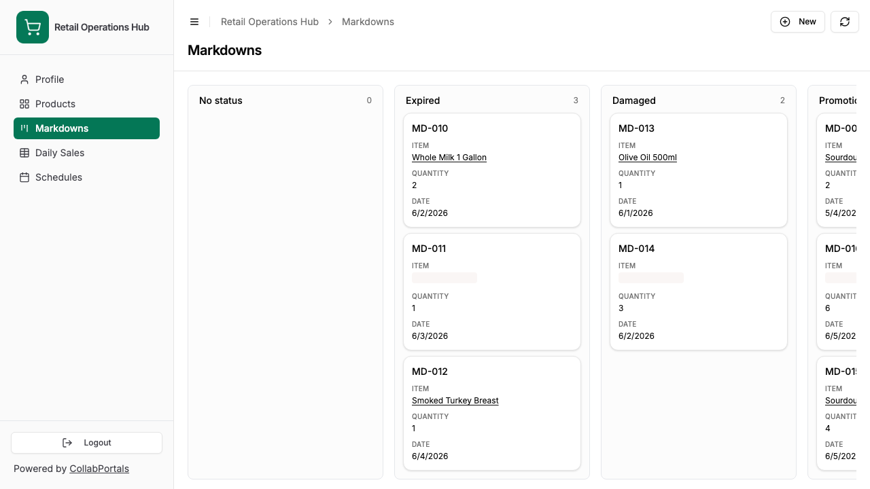Click the logout arrow icon
Image resolution: width=870 pixels, height=489 pixels.
click(x=67, y=443)
